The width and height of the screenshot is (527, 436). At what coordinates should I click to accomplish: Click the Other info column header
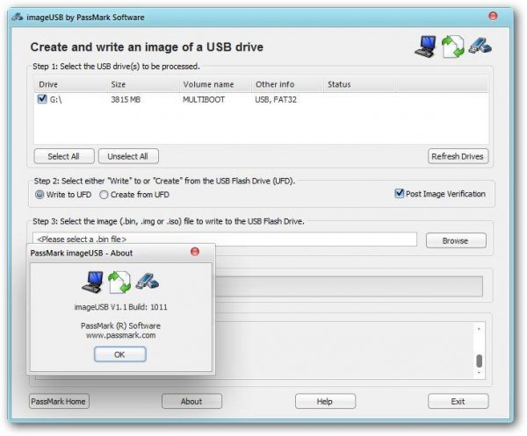pos(287,84)
